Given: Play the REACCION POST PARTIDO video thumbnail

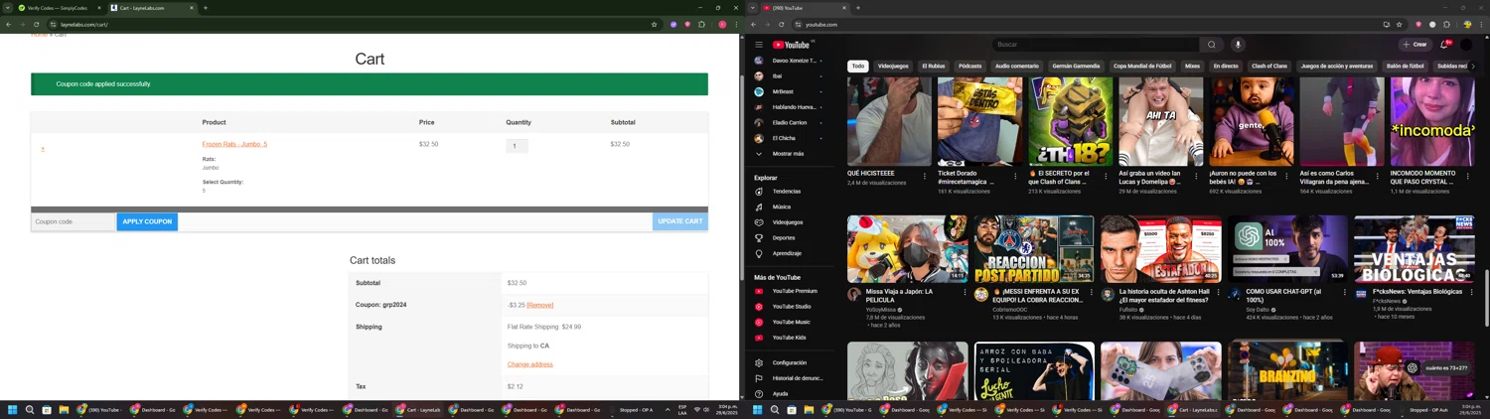Looking at the screenshot, I should point(1034,249).
